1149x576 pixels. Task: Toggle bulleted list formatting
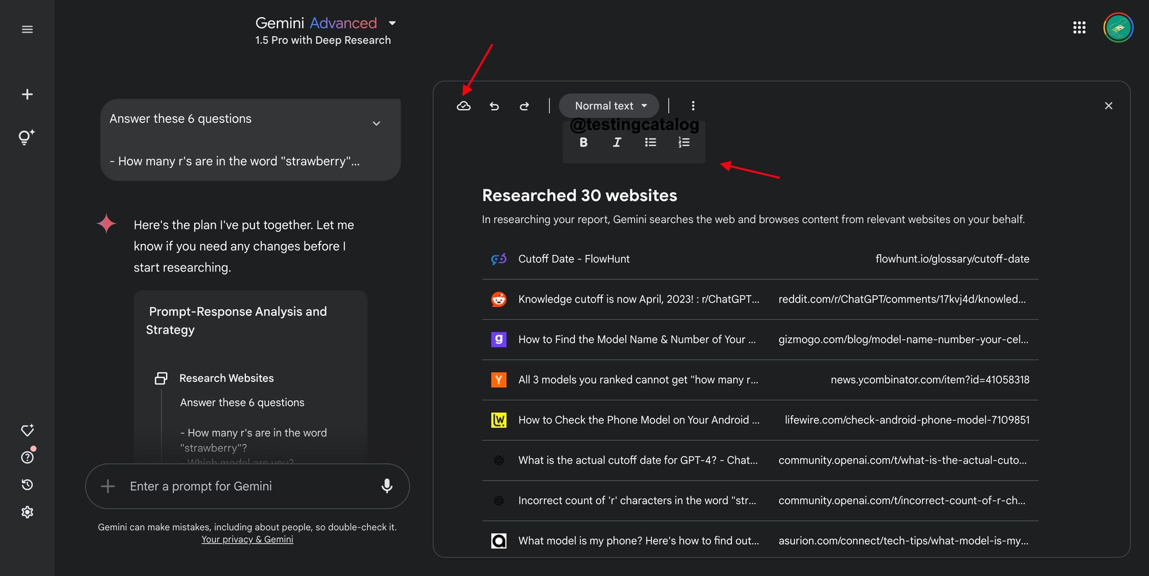tap(650, 142)
